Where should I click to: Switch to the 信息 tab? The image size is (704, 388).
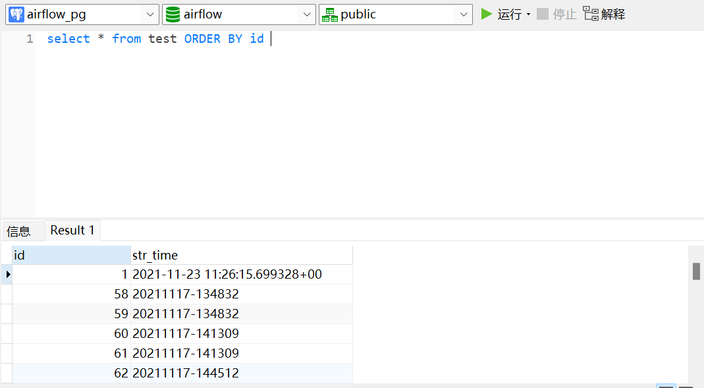18,231
